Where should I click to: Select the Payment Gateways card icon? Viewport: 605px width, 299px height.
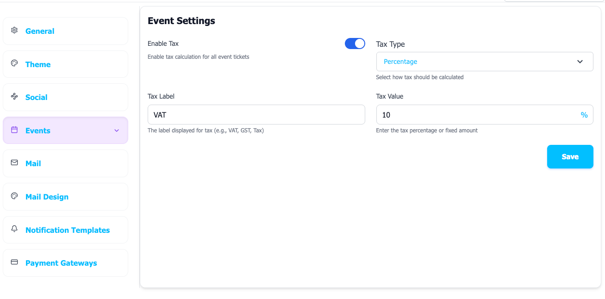click(14, 262)
